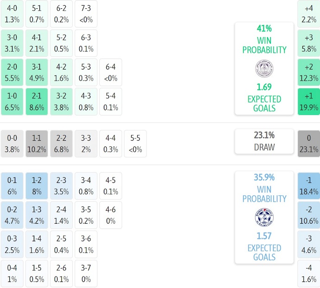The image size is (320, 288).
Task: Click the 1-0 scoreline tile
Action: point(12,101)
